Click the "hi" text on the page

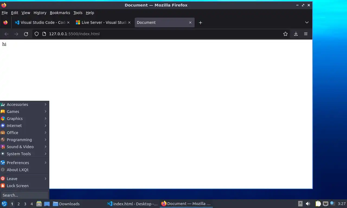pyautogui.click(x=4, y=44)
